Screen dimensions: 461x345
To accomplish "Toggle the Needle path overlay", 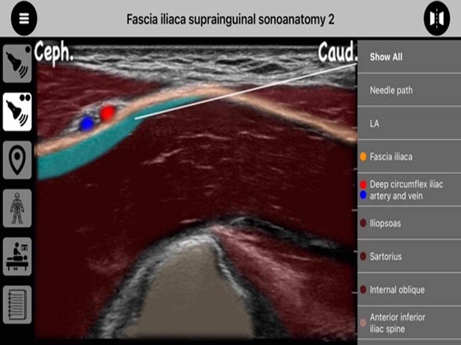I will point(409,90).
